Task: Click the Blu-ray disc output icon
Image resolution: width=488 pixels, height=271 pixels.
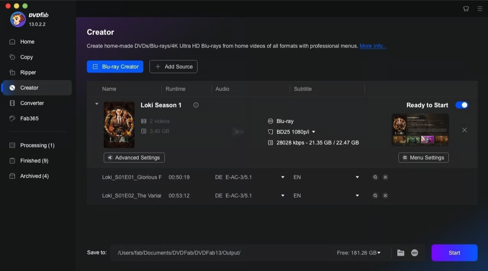Action: click(x=271, y=121)
